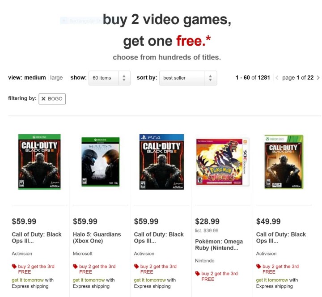Click PS4 Call of Duty Black Ops cover
The width and height of the screenshot is (322, 297).
pyautogui.click(x=161, y=162)
